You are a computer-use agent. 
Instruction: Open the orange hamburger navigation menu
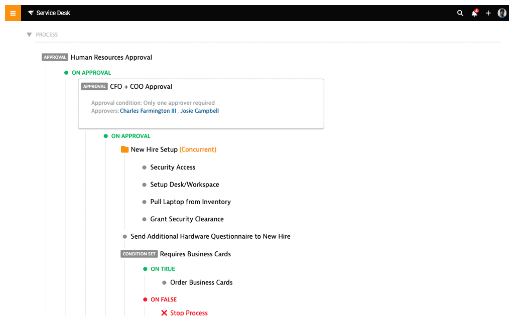(13, 13)
